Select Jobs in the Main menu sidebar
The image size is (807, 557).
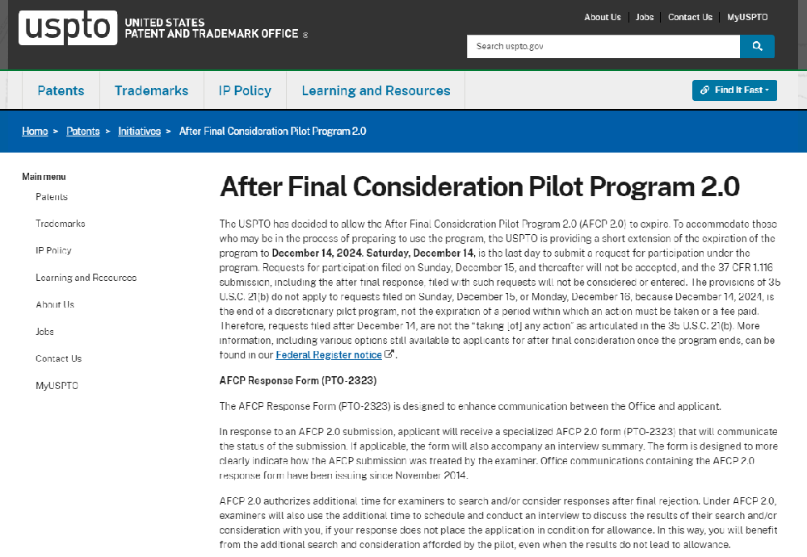(44, 332)
